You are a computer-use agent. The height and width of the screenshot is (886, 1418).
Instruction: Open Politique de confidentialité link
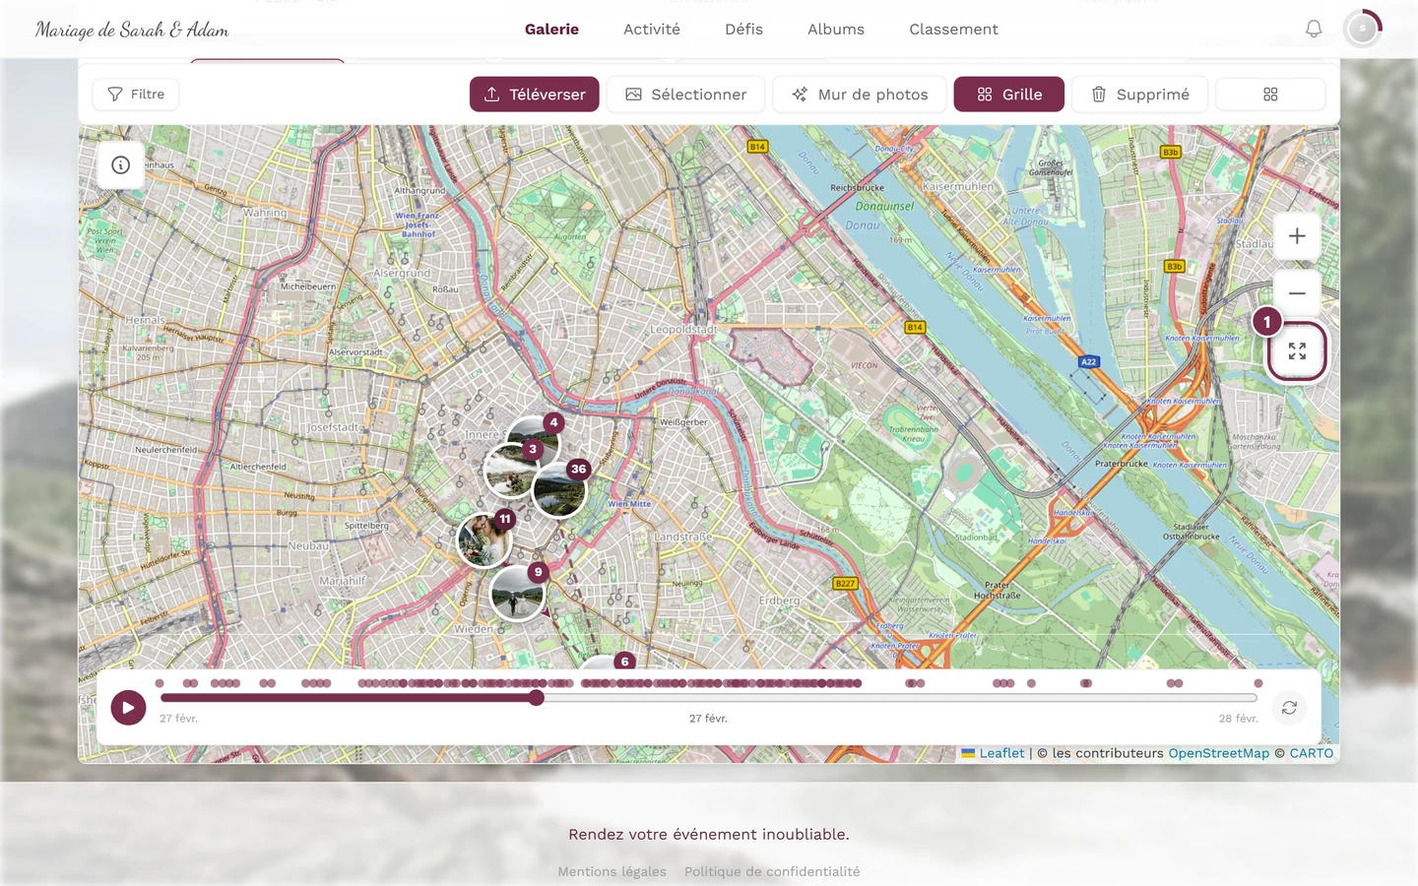(x=772, y=871)
